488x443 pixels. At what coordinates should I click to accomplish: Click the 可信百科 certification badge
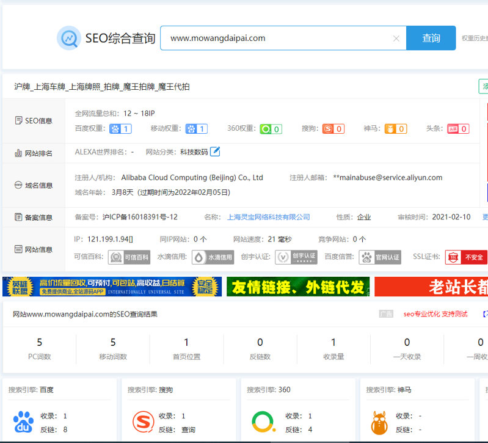pos(129,257)
